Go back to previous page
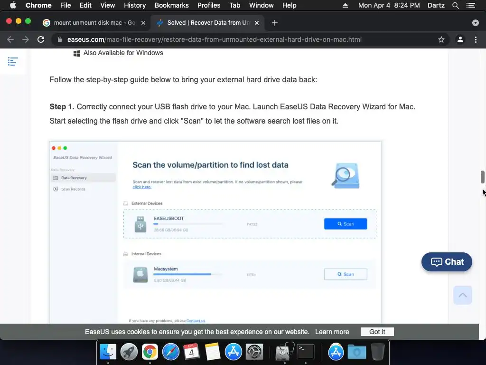 (x=10, y=39)
